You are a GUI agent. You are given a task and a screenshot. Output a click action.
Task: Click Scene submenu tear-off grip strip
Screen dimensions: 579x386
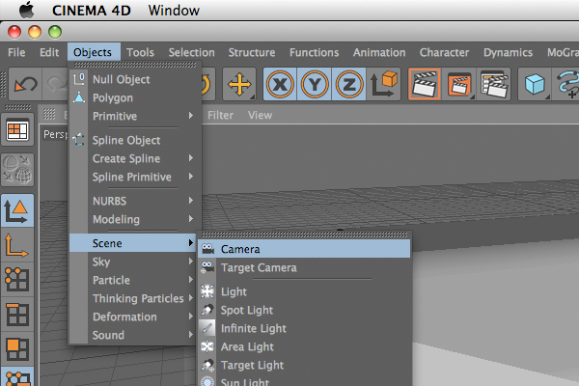coord(305,234)
